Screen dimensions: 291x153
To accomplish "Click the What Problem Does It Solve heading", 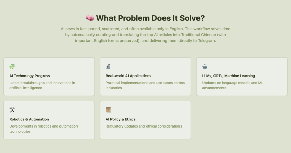I will pyautogui.click(x=150, y=18).
